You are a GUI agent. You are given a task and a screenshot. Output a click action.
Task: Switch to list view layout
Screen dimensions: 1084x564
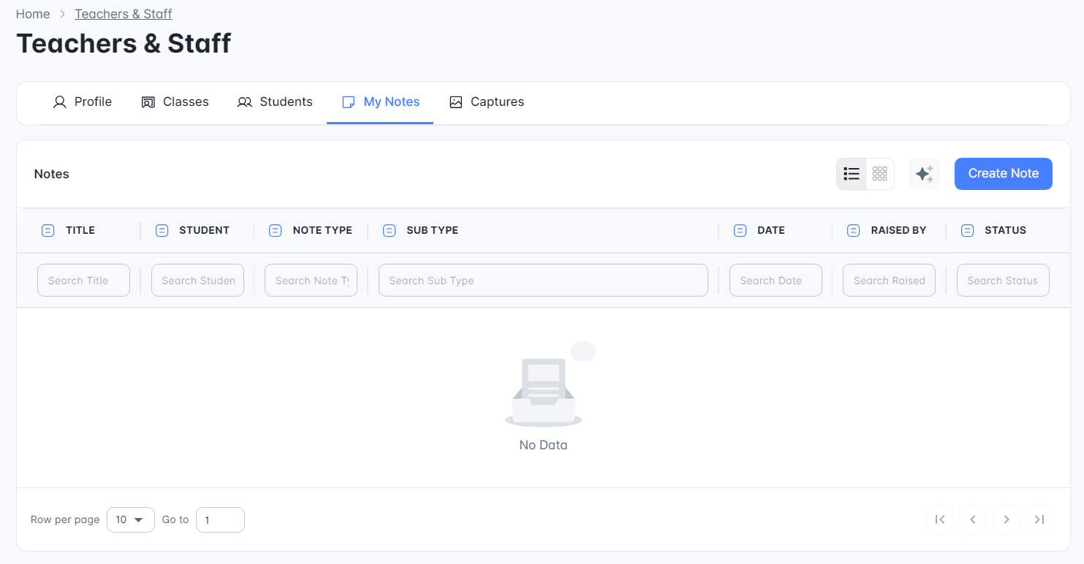coord(852,174)
